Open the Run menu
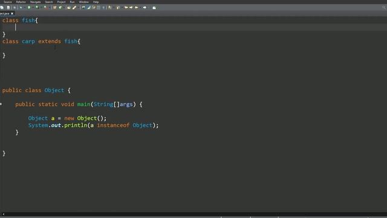 point(72,2)
